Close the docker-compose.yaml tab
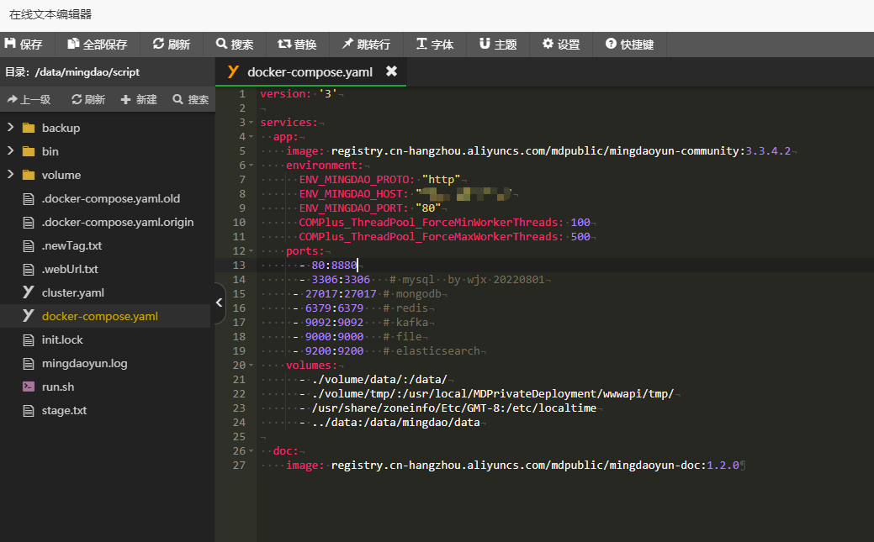Screen dimensions: 874x542 click(x=391, y=71)
